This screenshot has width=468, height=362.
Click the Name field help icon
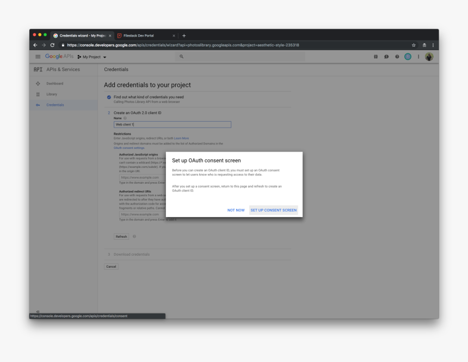125,118
